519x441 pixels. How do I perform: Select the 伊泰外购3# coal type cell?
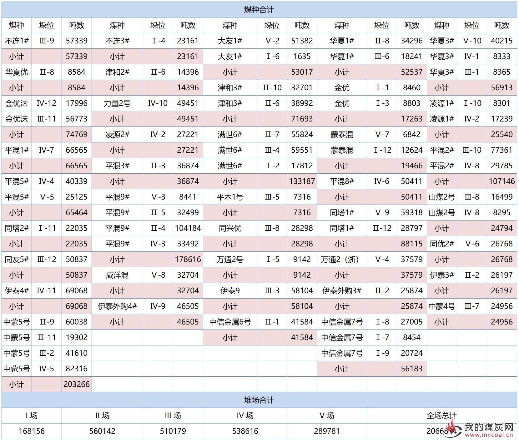(x=342, y=290)
